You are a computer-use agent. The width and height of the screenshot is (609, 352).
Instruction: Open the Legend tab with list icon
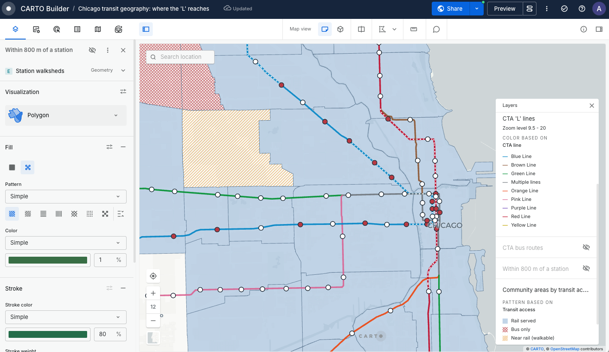coord(77,29)
